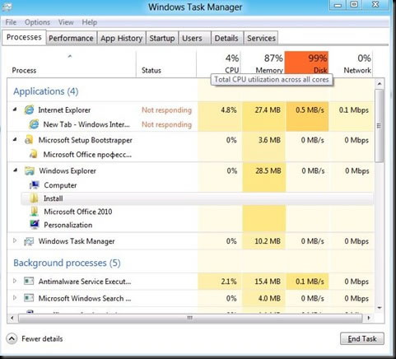The image size is (396, 359).
Task: Click the horizontal scrollbar left arrow
Action: click(x=12, y=318)
